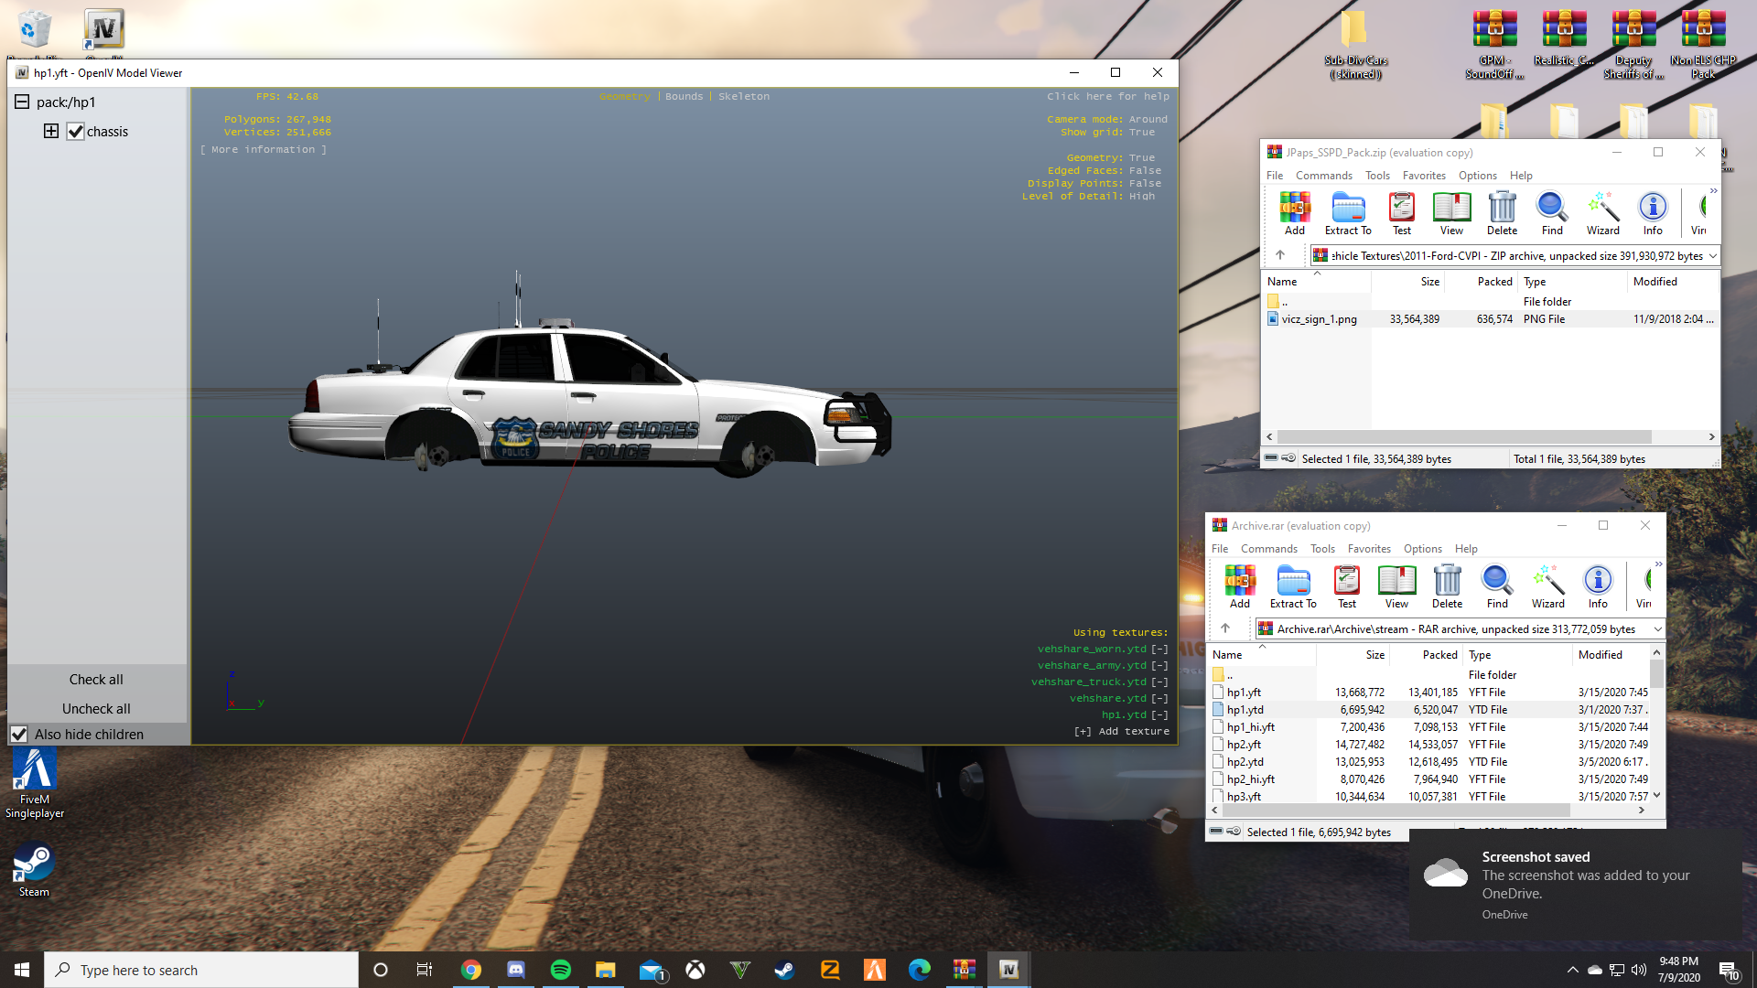Open Spotify from the taskbar

pyautogui.click(x=561, y=970)
